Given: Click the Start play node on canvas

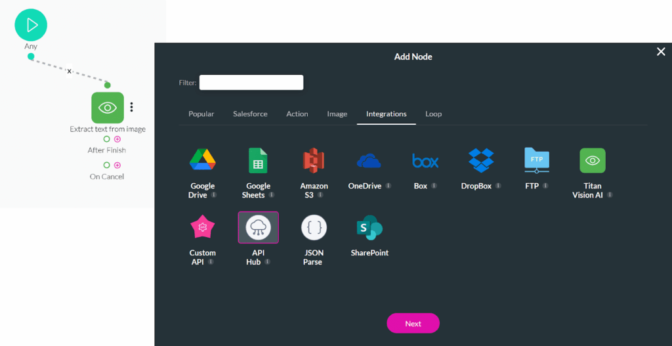Looking at the screenshot, I should tap(31, 25).
